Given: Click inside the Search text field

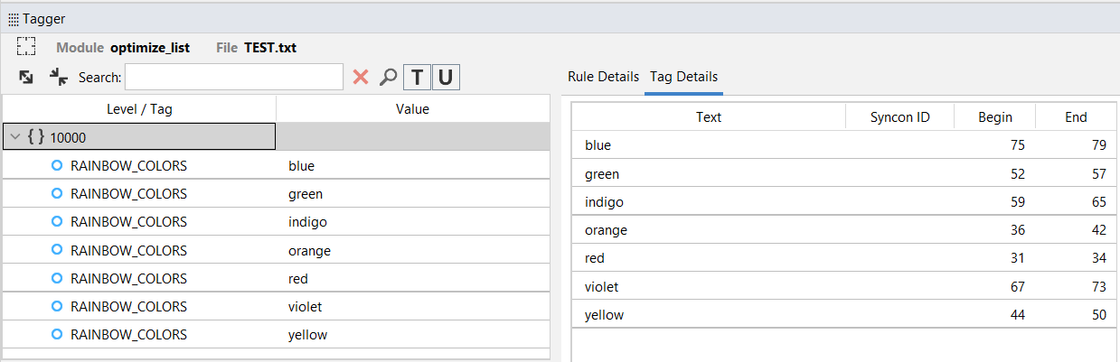Looking at the screenshot, I should (x=234, y=78).
